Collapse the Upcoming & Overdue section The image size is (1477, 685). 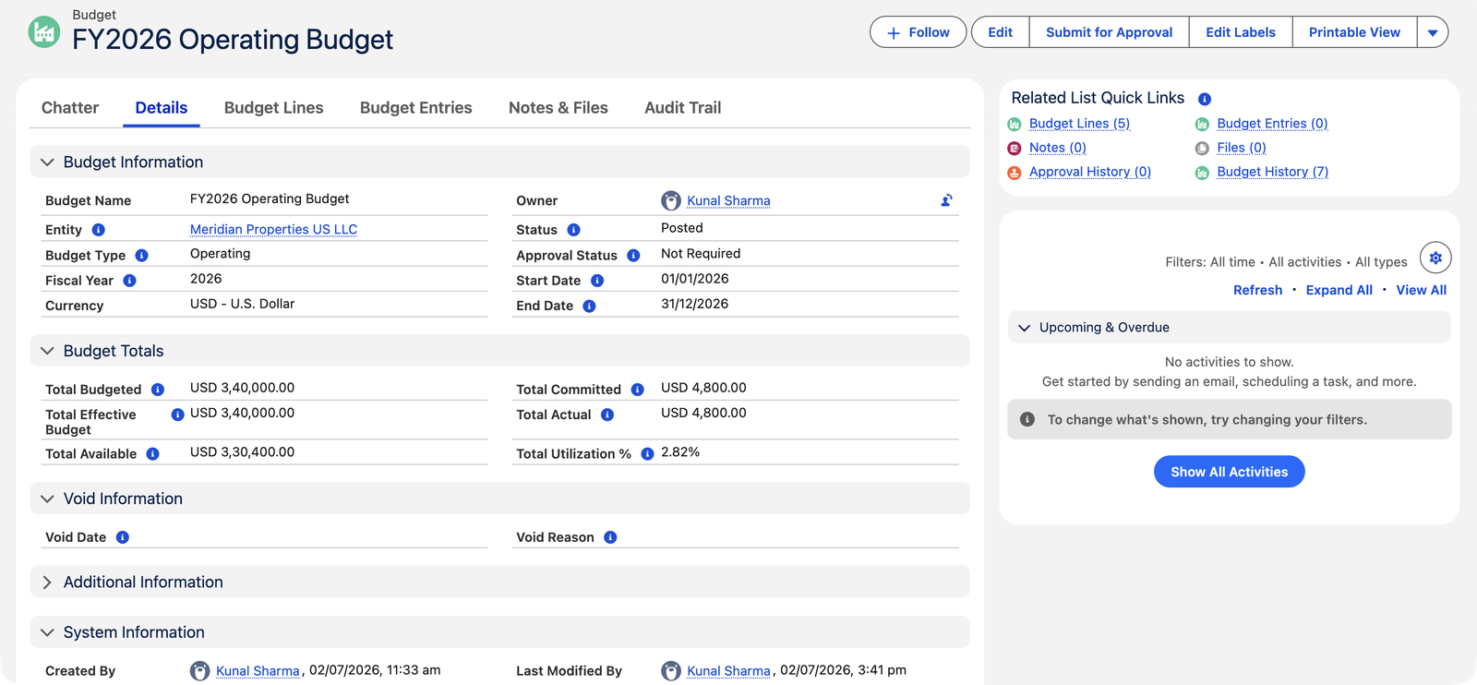coord(1024,328)
